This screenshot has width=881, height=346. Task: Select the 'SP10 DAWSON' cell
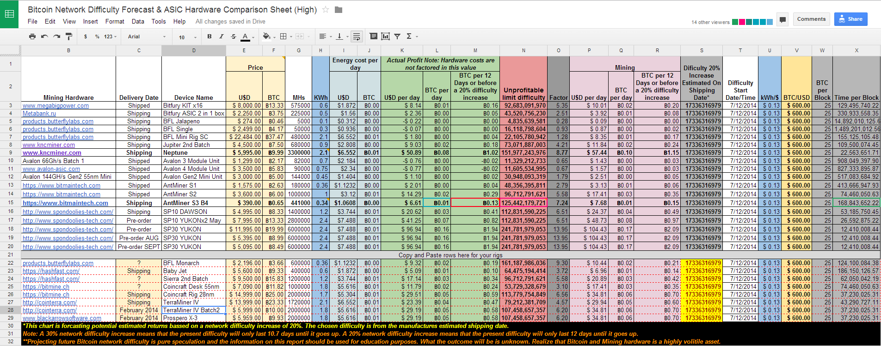point(194,212)
